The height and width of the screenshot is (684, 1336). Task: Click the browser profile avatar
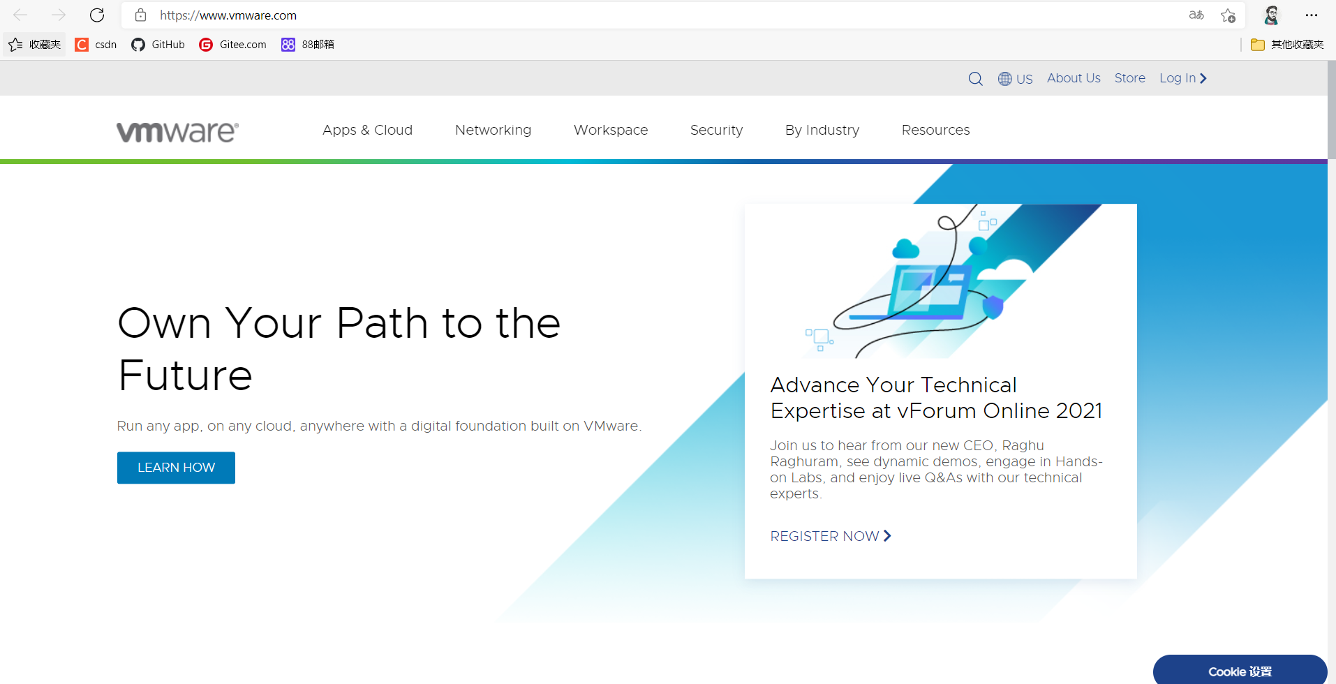tap(1271, 15)
